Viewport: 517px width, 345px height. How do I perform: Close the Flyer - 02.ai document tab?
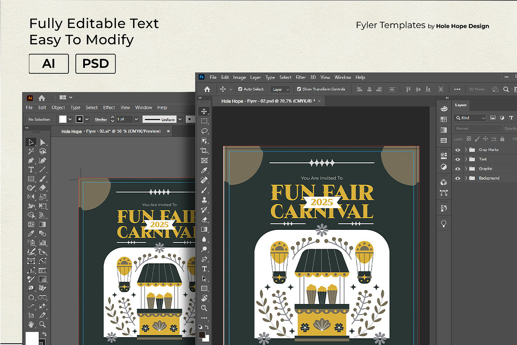pos(168,131)
